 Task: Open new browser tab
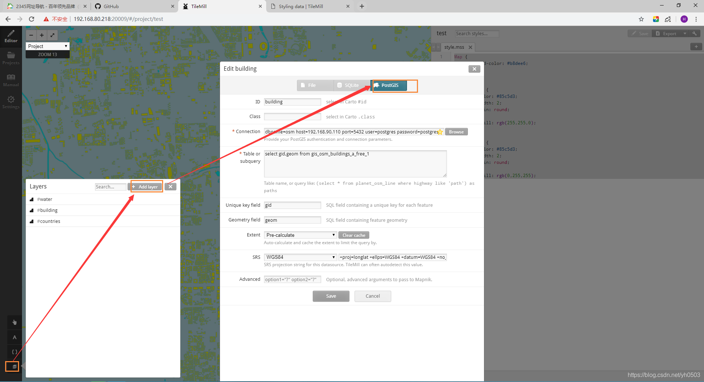click(x=362, y=6)
